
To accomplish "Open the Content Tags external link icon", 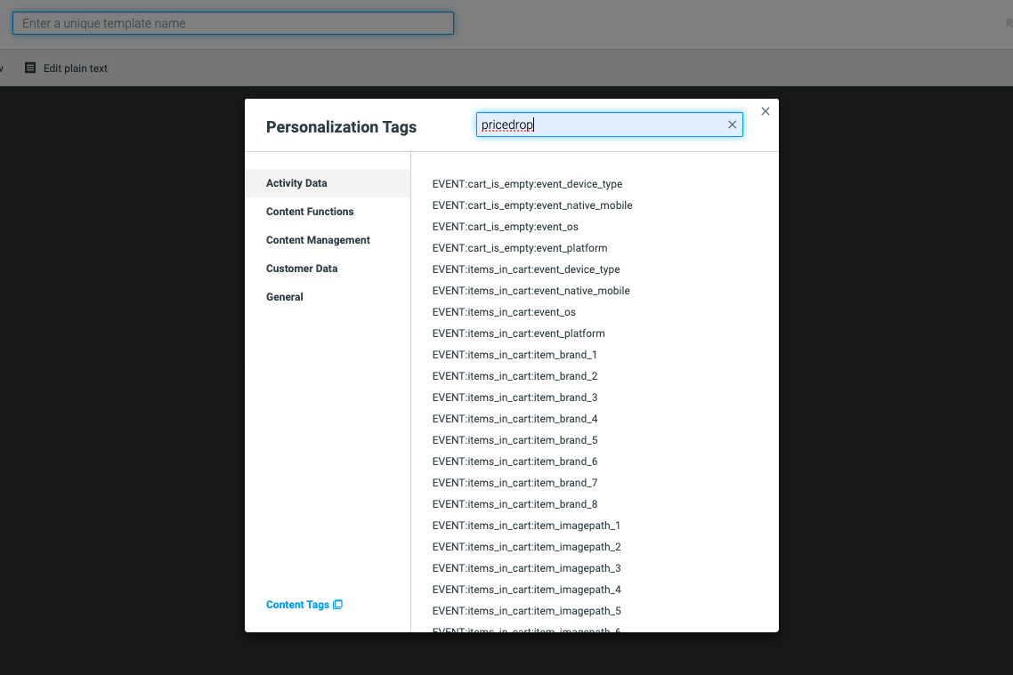I will [x=338, y=605].
